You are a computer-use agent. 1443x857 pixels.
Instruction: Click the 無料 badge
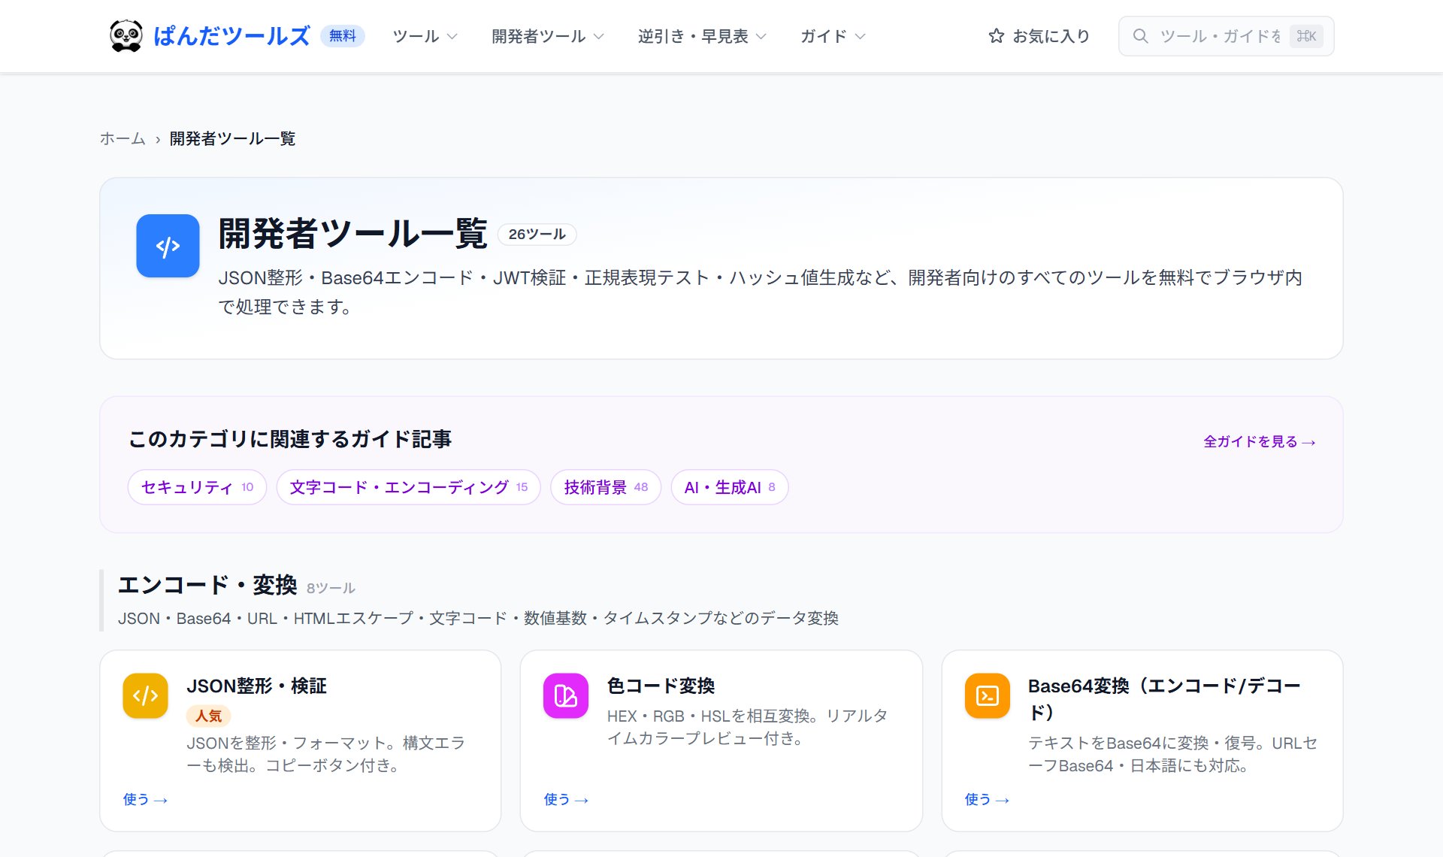343,35
